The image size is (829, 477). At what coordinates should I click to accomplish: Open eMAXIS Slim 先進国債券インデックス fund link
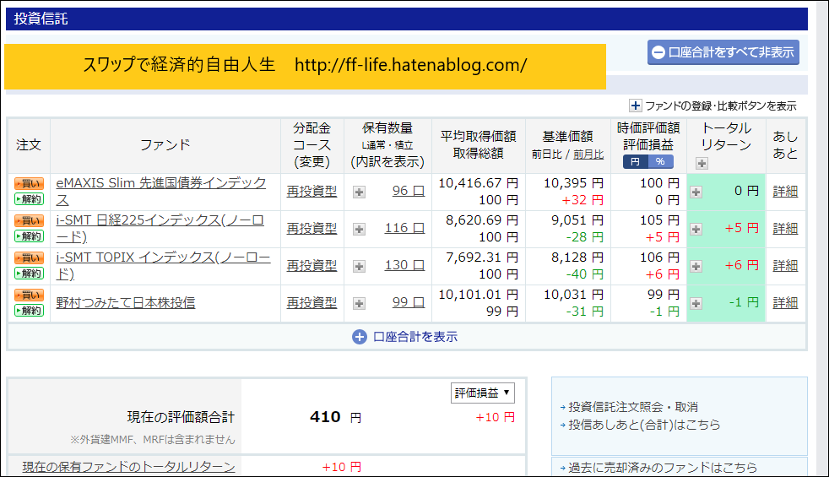click(161, 192)
